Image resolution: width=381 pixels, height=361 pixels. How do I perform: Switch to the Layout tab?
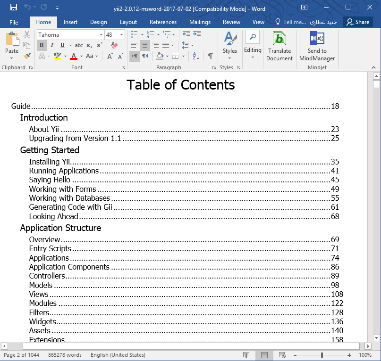tap(128, 22)
